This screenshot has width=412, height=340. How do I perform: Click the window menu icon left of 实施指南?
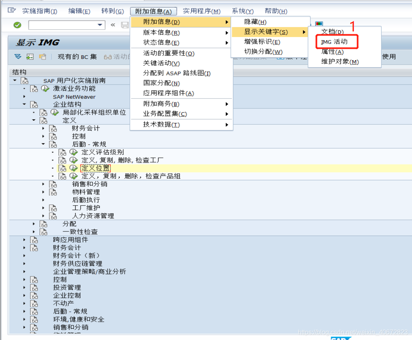coord(12,10)
